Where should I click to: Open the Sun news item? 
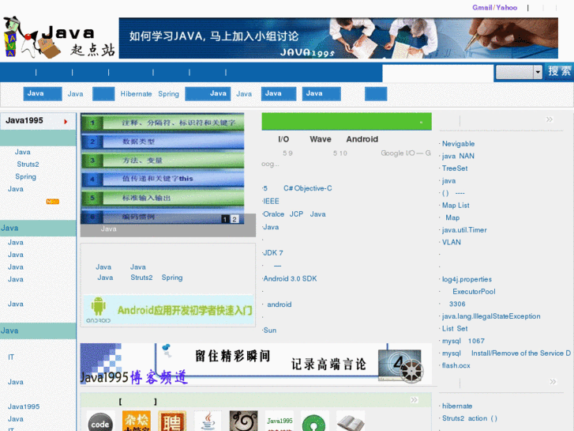pyautogui.click(x=269, y=331)
